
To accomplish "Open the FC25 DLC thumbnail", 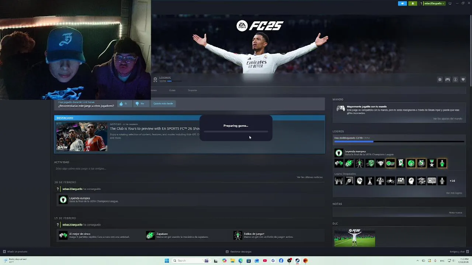I will click(354, 237).
